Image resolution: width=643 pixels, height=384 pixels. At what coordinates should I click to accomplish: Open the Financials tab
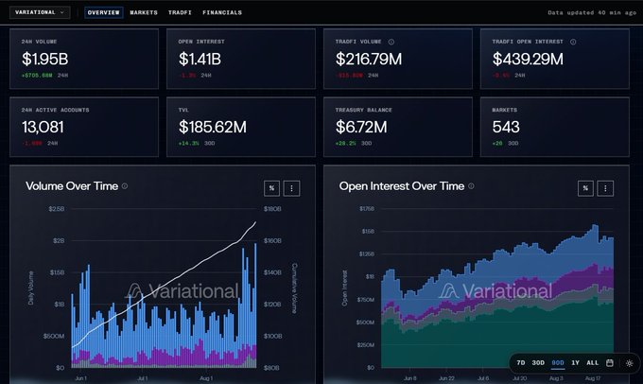[222, 12]
